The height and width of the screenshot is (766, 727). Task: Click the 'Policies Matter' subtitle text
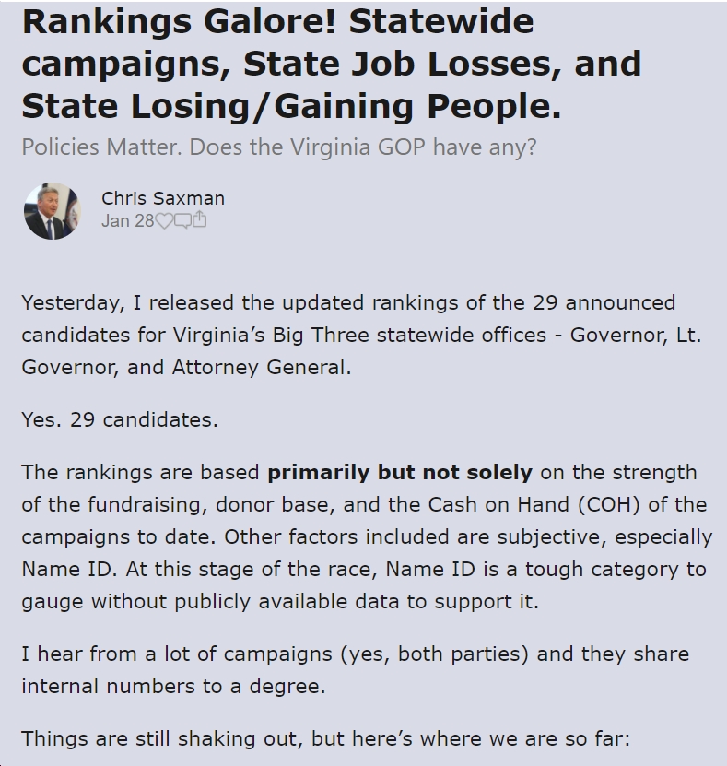(x=279, y=147)
